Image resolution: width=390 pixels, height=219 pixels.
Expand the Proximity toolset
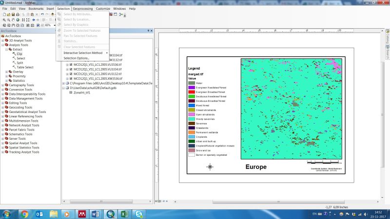[x=7, y=76]
